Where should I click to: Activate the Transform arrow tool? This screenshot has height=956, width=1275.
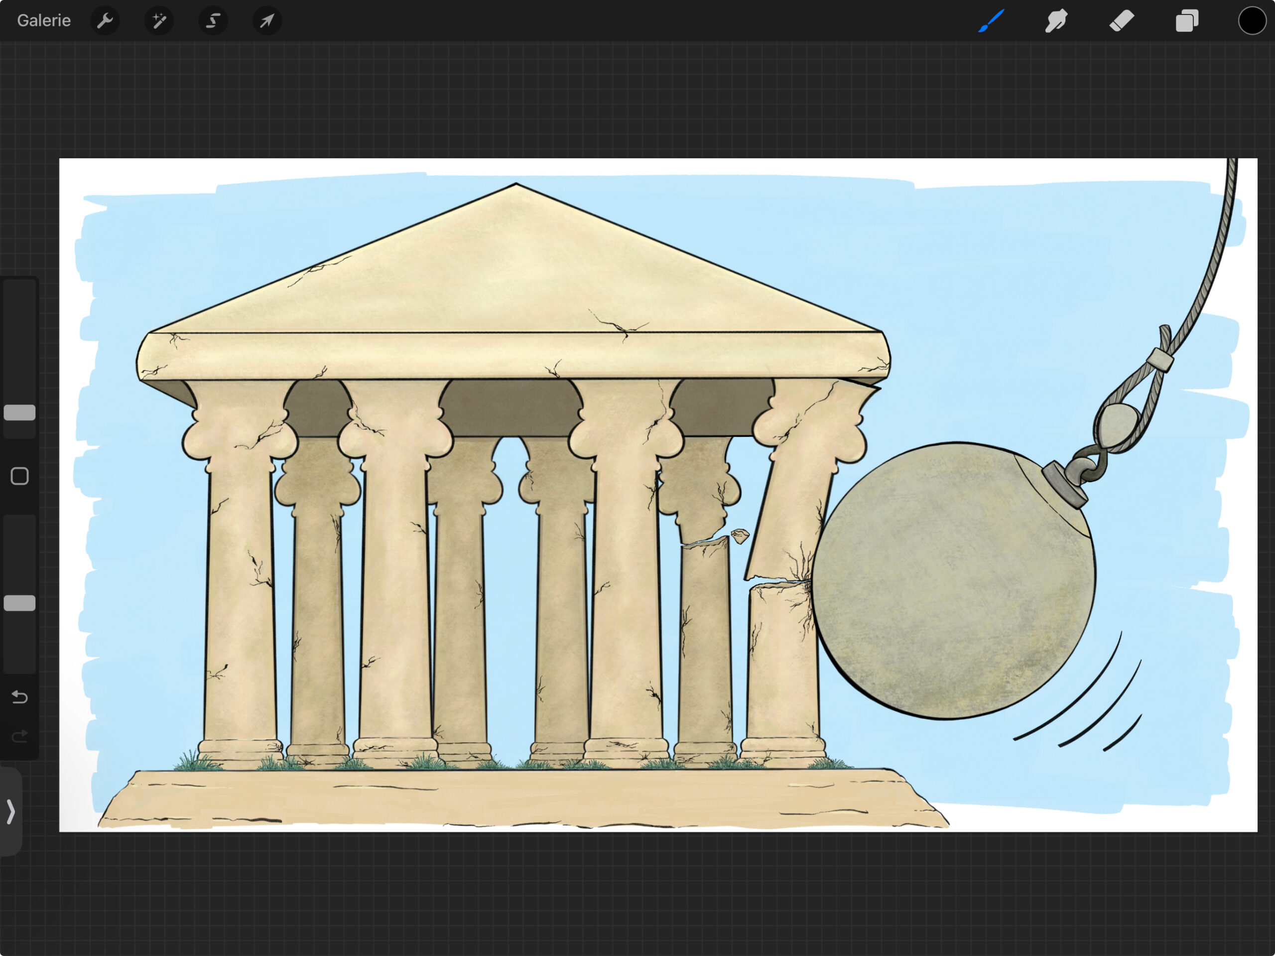coord(267,21)
